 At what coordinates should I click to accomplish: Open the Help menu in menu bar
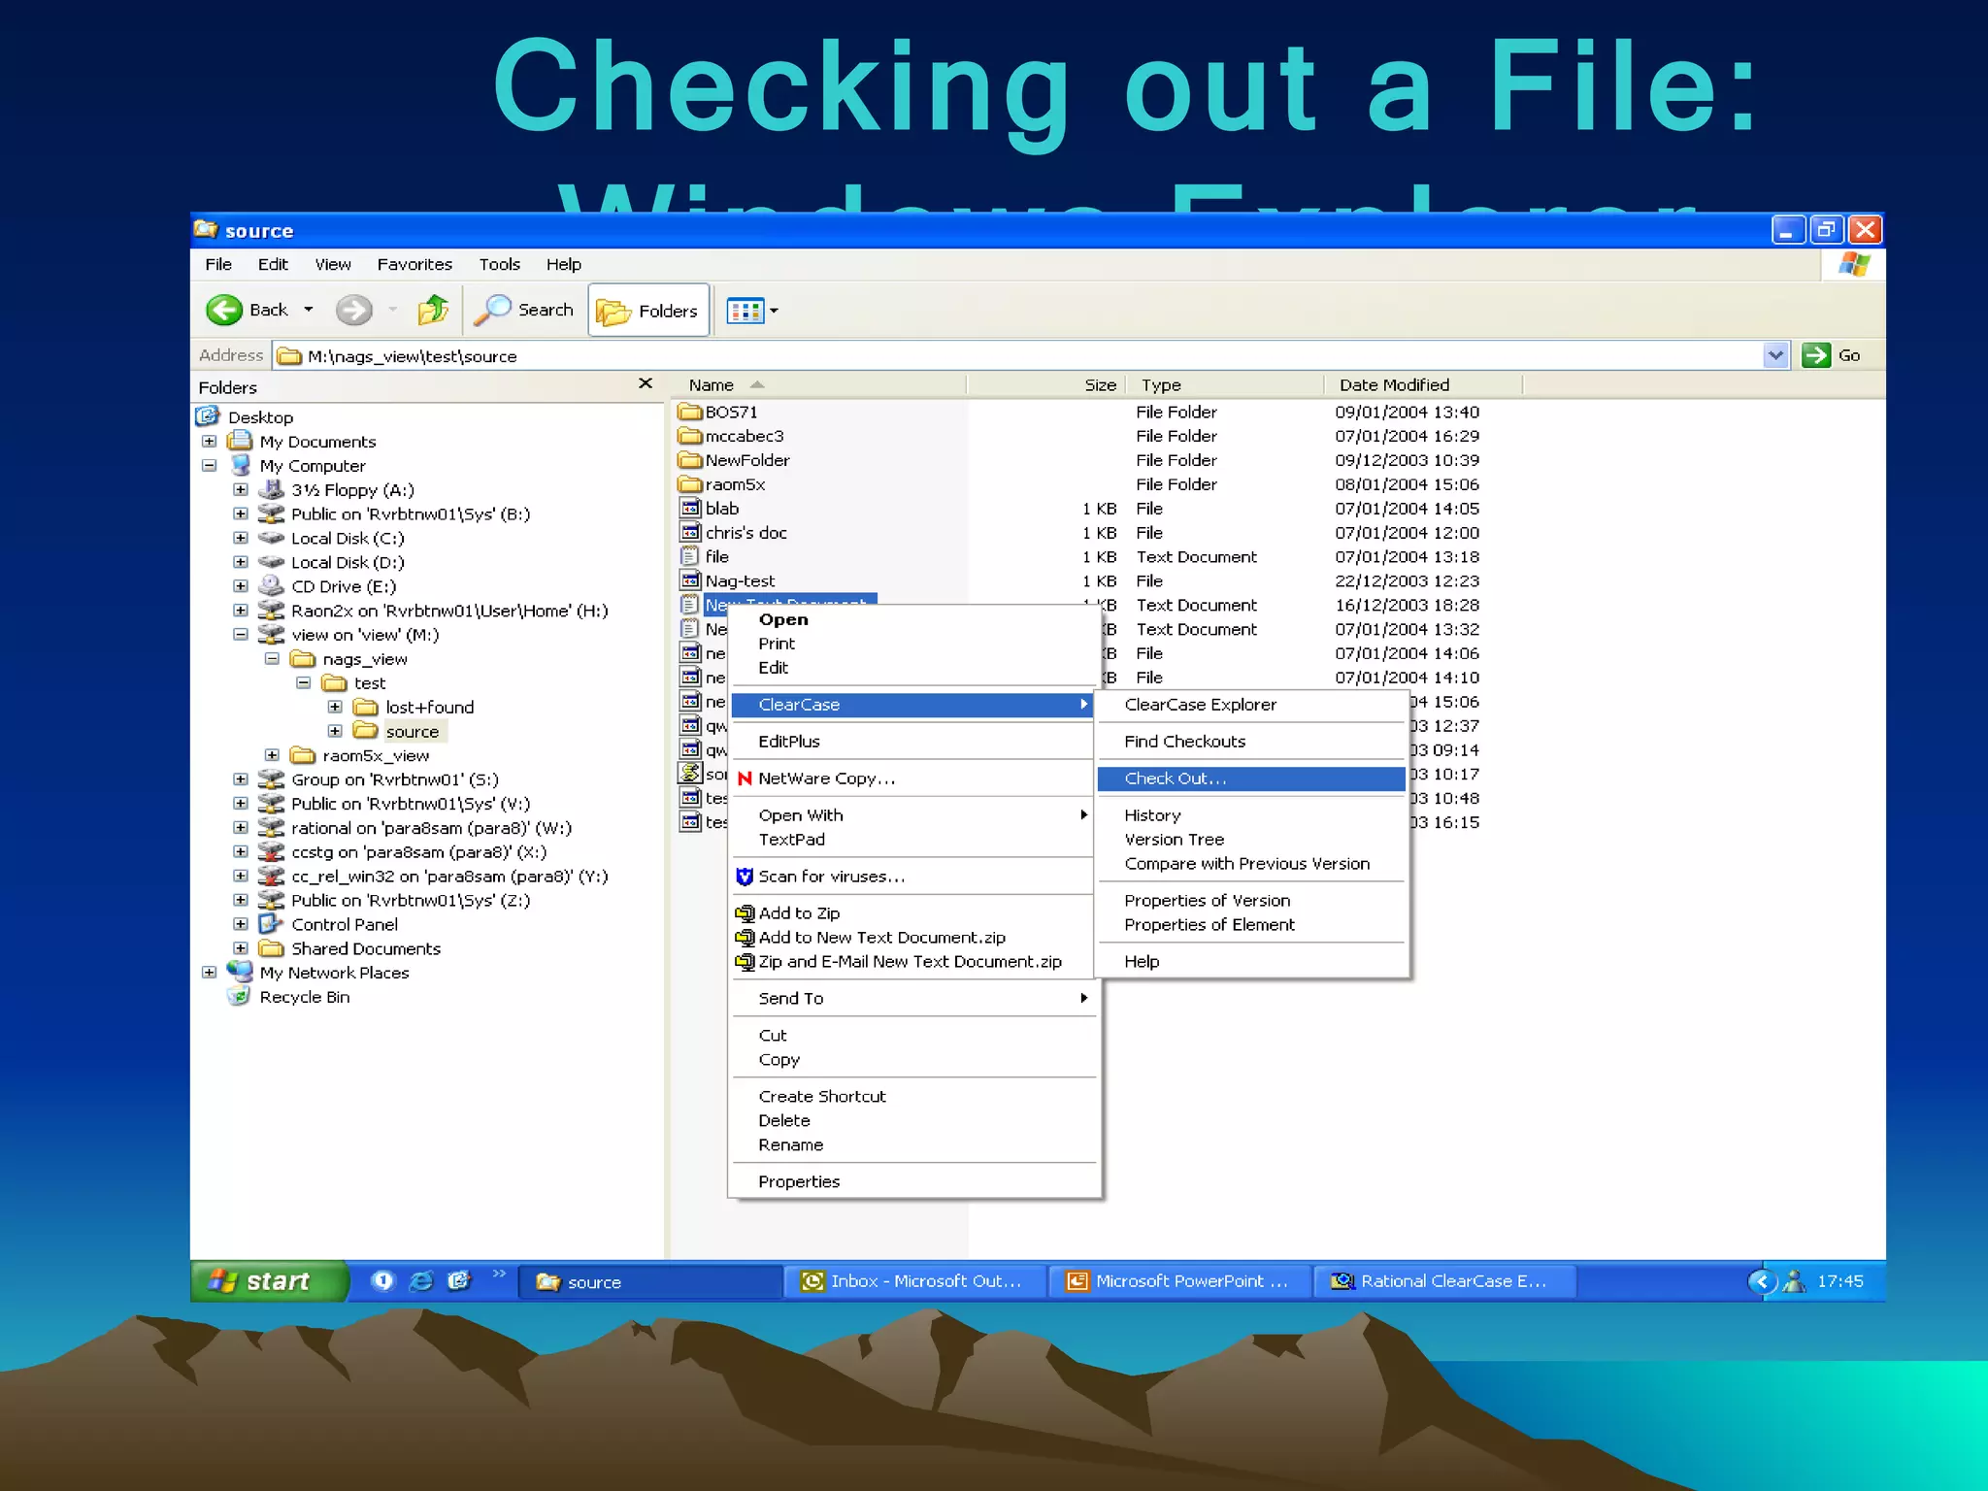coord(563,264)
